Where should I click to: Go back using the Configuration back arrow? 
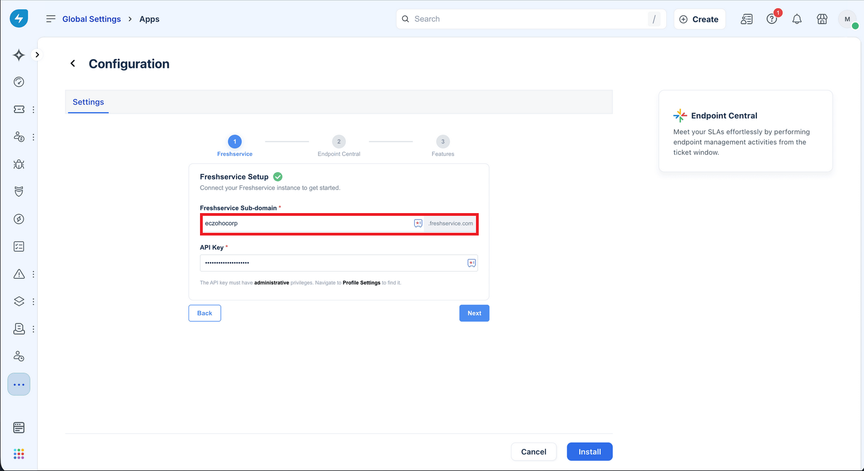coord(73,63)
